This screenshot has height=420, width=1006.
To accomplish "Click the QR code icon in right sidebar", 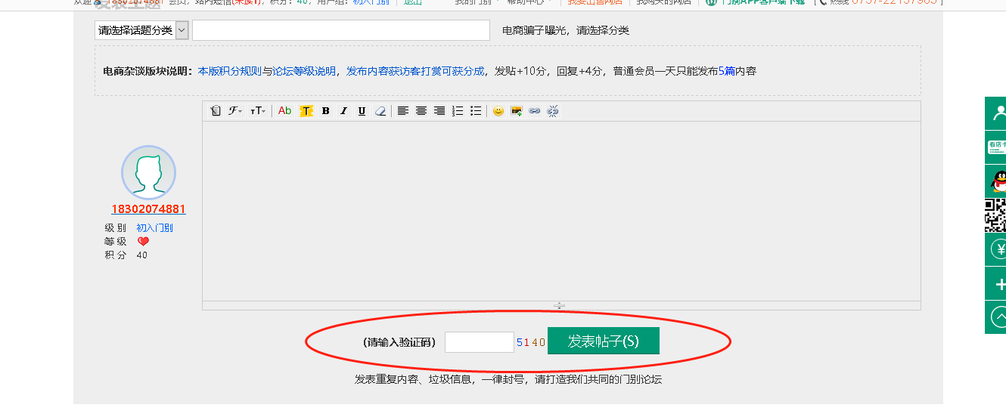I will pos(996,215).
